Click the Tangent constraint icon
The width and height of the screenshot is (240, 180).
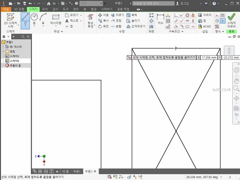176,26
